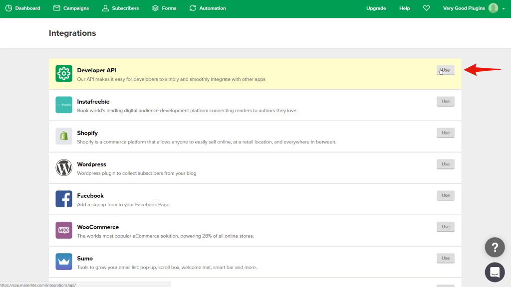Screen dimensions: 511x287
Task: Click the Instafreebie logo icon
Action: coord(64,105)
